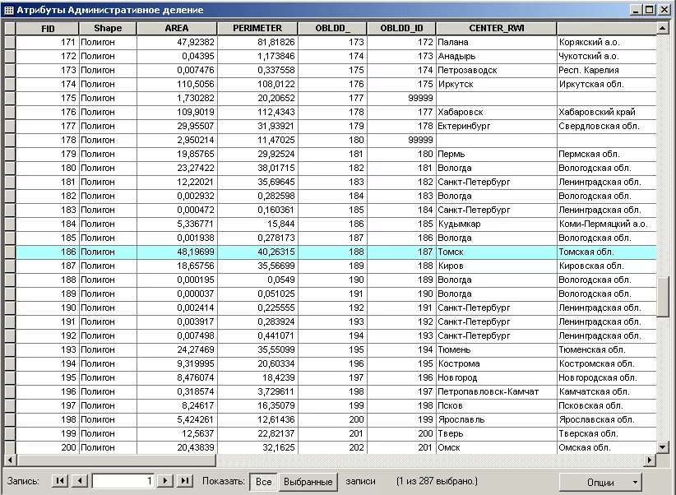Select row selector for FID 186
The height and width of the screenshot is (495, 676).
coord(10,252)
